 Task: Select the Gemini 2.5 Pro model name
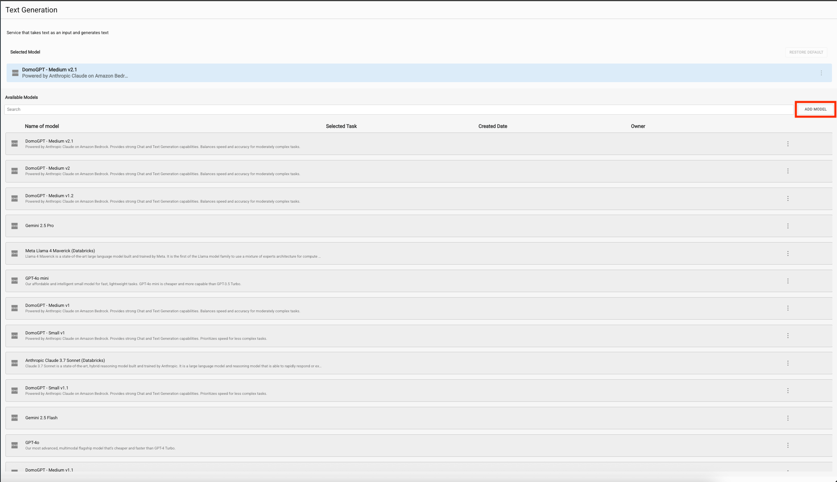tap(40, 226)
